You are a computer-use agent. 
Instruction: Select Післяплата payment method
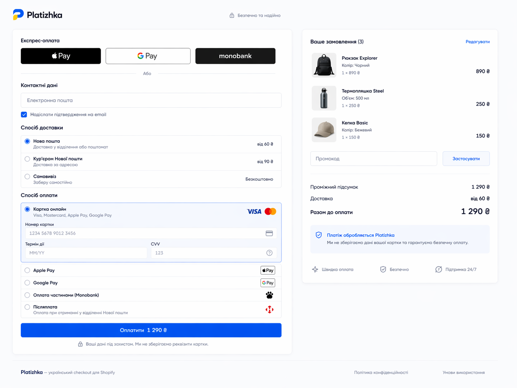click(x=27, y=307)
